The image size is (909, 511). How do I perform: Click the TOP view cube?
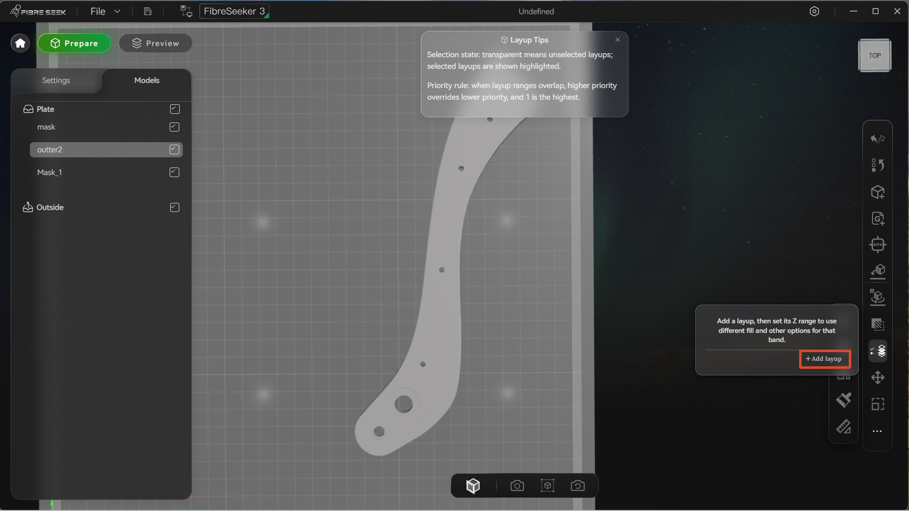[875, 56]
